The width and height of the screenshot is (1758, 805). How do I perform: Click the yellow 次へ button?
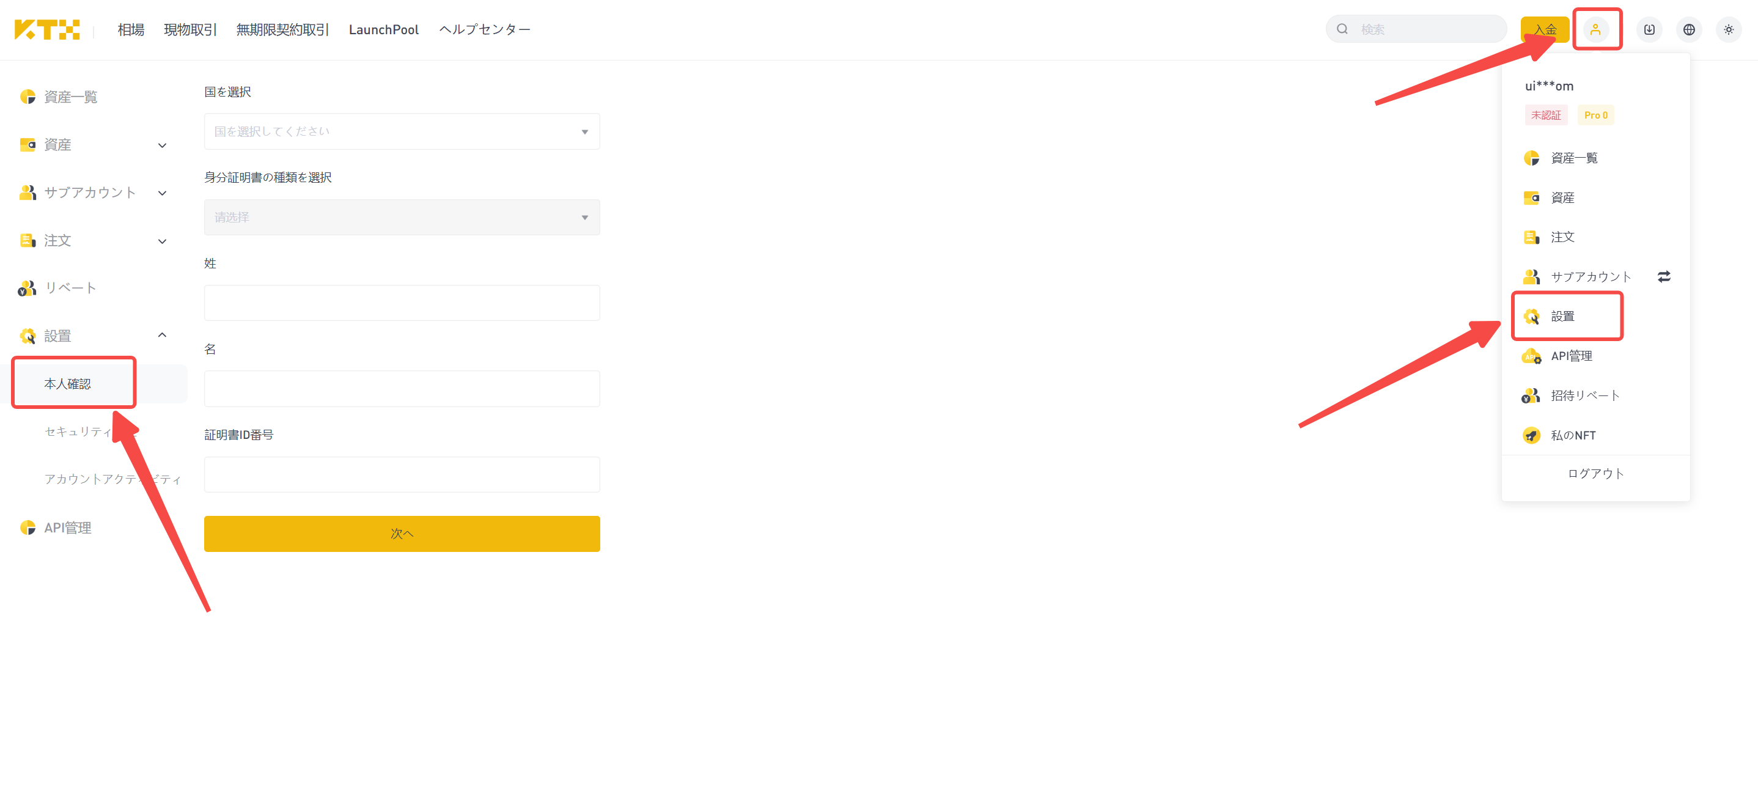[402, 534]
